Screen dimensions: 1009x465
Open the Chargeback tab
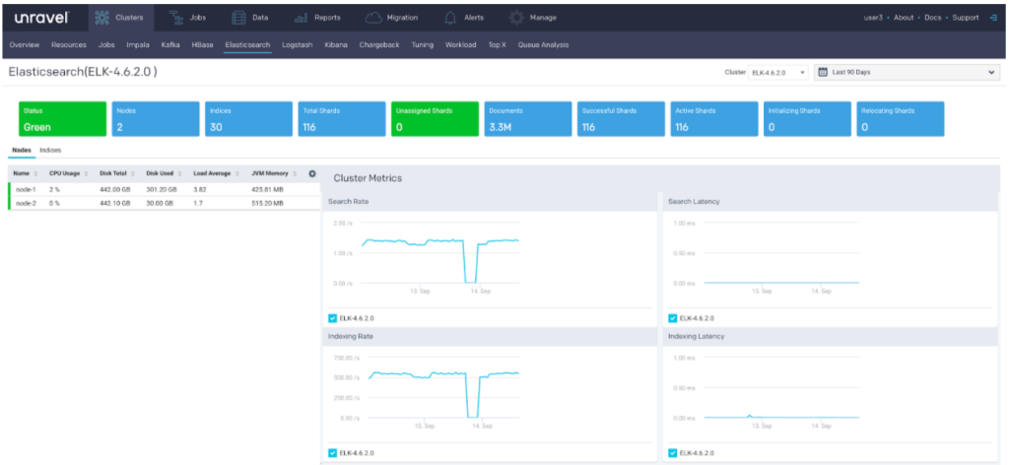click(x=379, y=45)
